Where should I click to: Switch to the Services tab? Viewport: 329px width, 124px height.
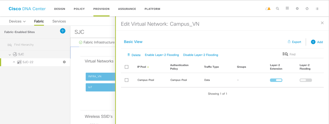tap(59, 21)
